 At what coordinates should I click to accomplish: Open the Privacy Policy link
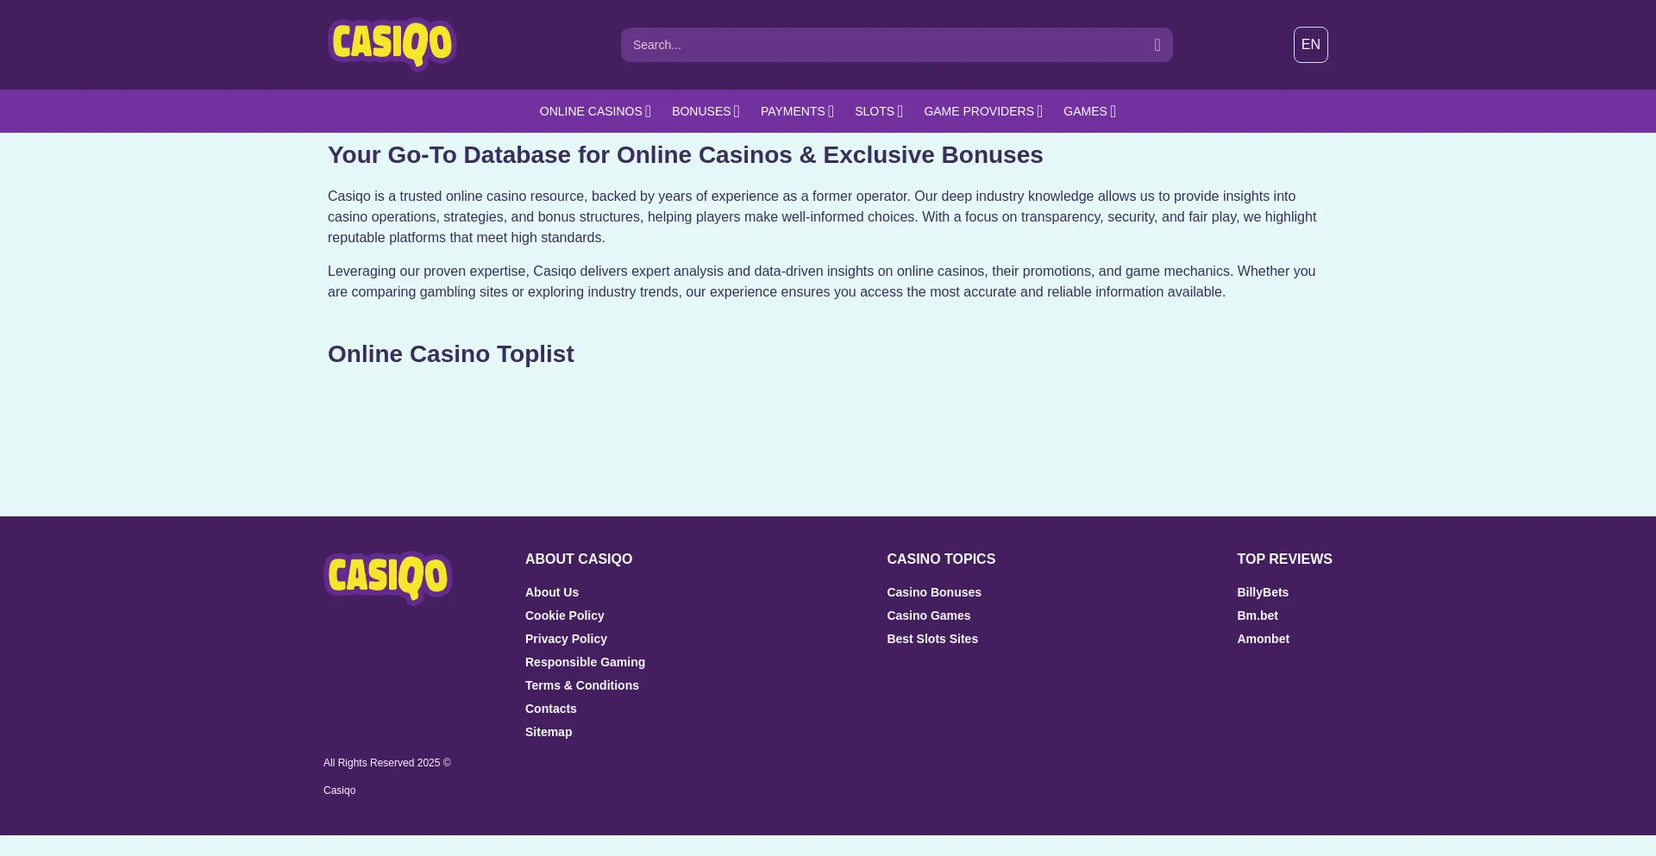(566, 639)
